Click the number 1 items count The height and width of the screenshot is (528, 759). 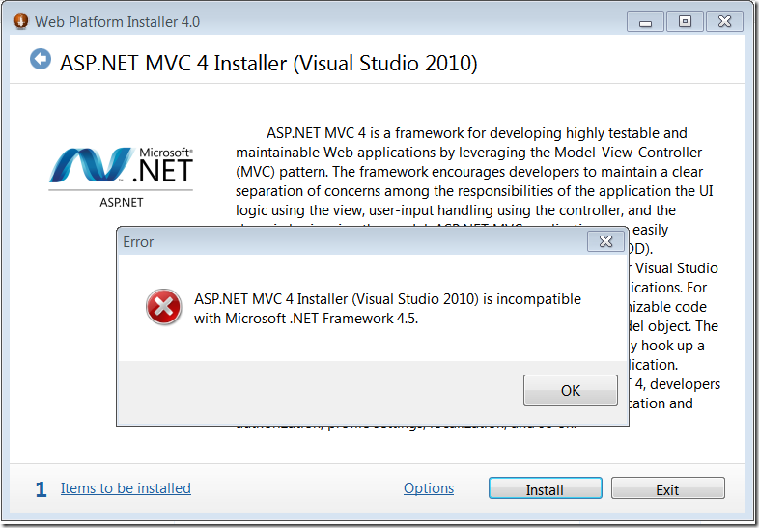pyautogui.click(x=42, y=489)
